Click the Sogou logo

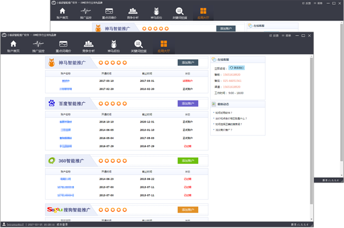click(x=55, y=210)
